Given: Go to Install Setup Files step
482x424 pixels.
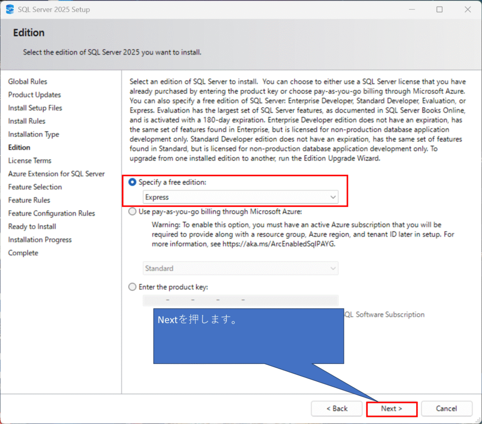Looking at the screenshot, I should coord(35,108).
